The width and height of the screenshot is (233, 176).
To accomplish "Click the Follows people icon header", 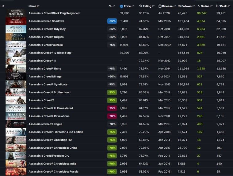I will click(x=179, y=6).
